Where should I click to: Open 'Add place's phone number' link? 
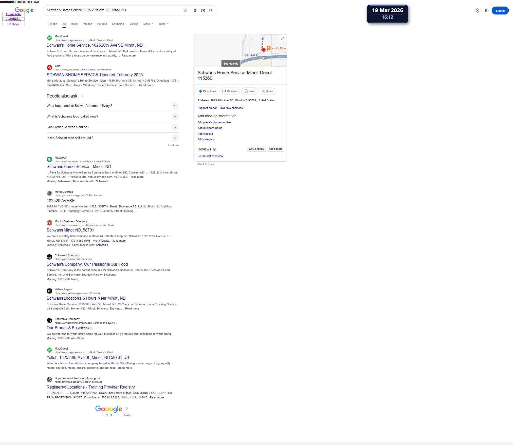tap(214, 123)
